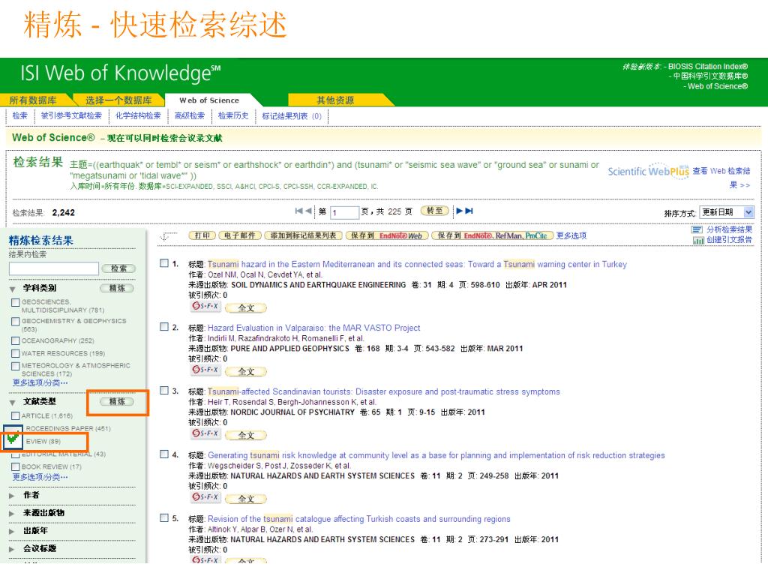Save to EndNote, RefMan, ProCite button

492,235
